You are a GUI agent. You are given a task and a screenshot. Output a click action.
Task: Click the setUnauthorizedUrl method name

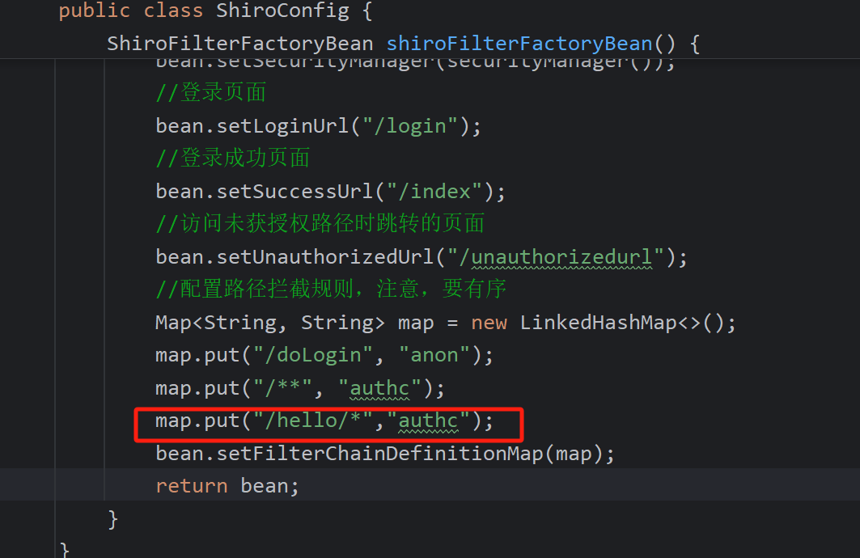point(325,257)
